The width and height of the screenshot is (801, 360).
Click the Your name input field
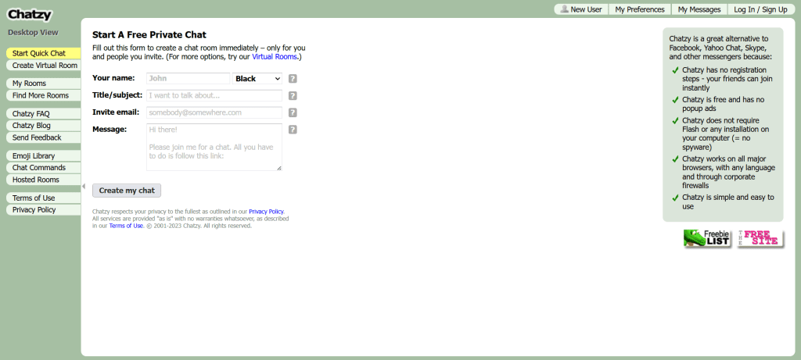coord(188,79)
